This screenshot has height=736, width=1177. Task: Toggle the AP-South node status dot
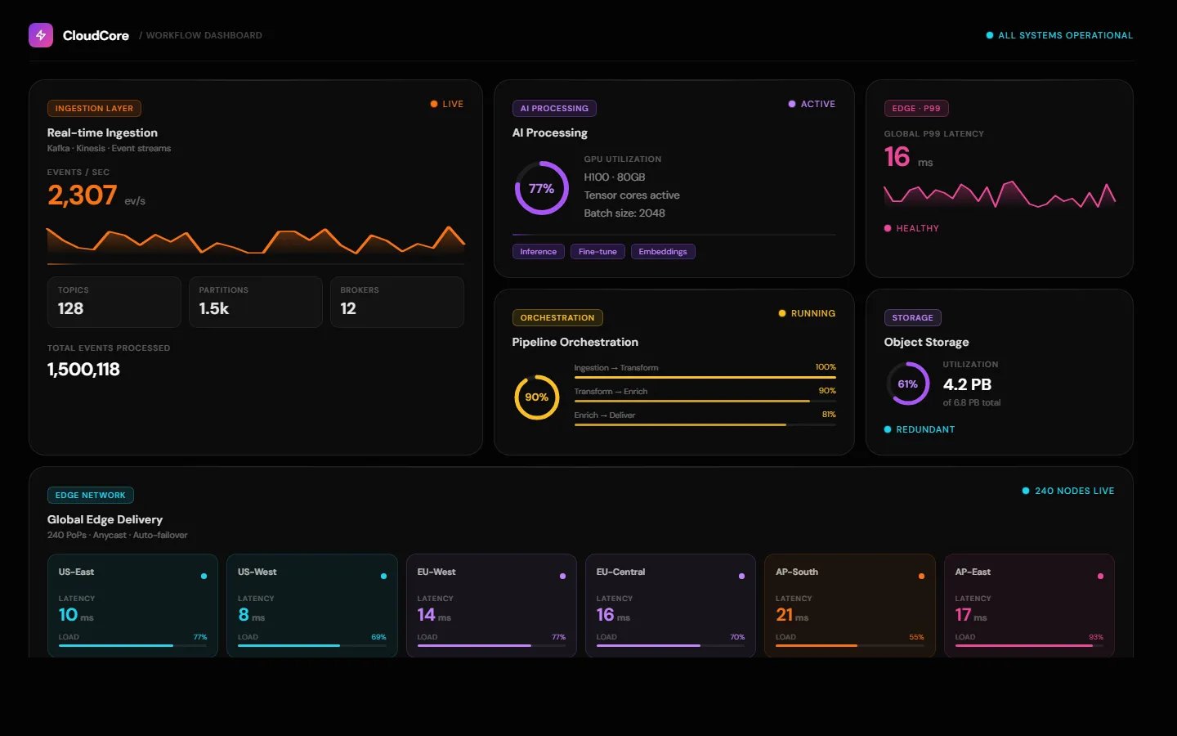tap(920, 576)
